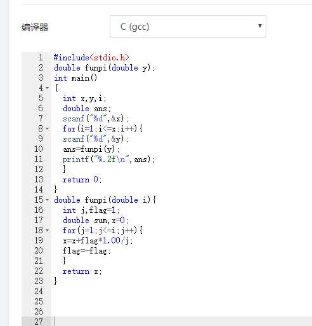
Task: Click line 'double ans;'
Action: pos(87,109)
